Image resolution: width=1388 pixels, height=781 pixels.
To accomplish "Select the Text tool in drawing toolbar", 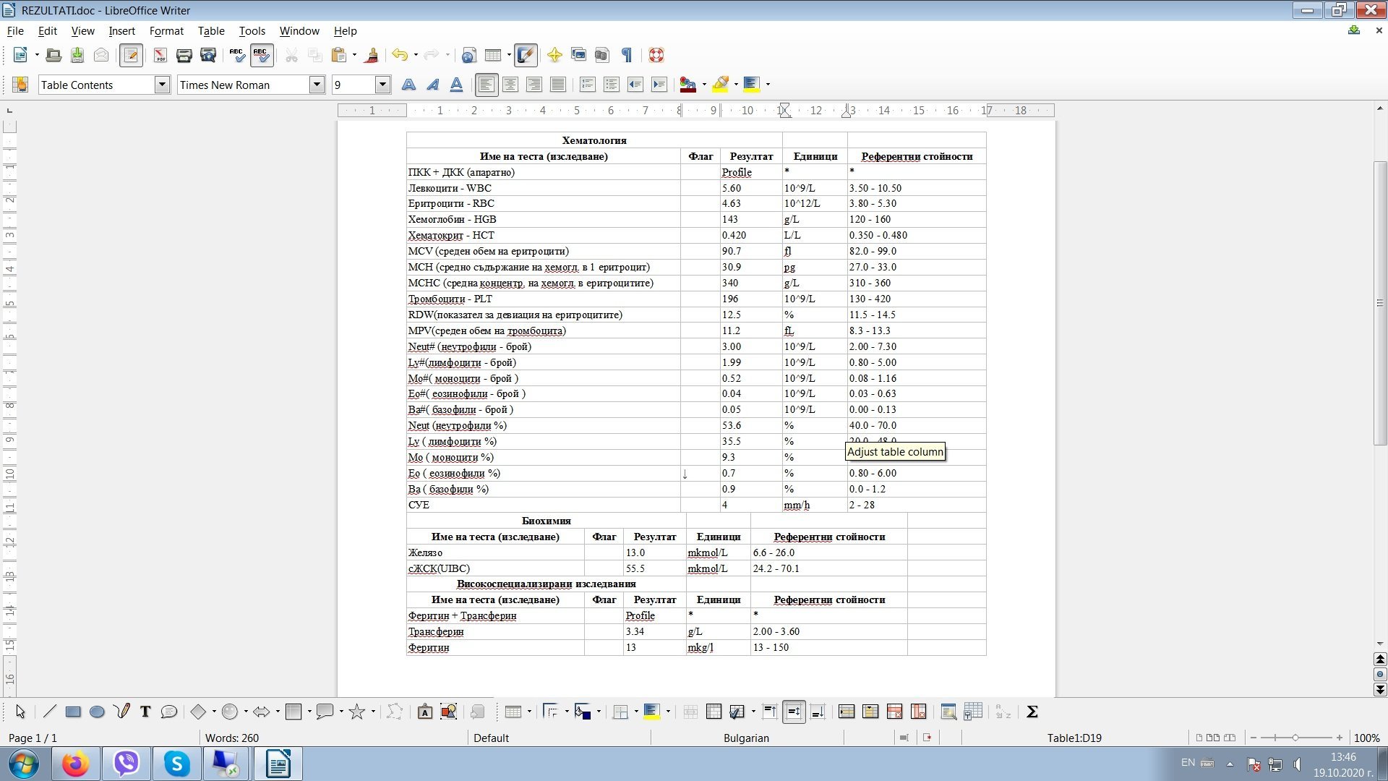I will click(x=145, y=712).
